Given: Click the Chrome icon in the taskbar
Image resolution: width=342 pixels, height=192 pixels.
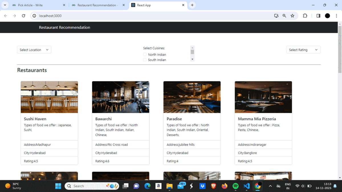Looking at the screenshot, I should pos(258,186).
